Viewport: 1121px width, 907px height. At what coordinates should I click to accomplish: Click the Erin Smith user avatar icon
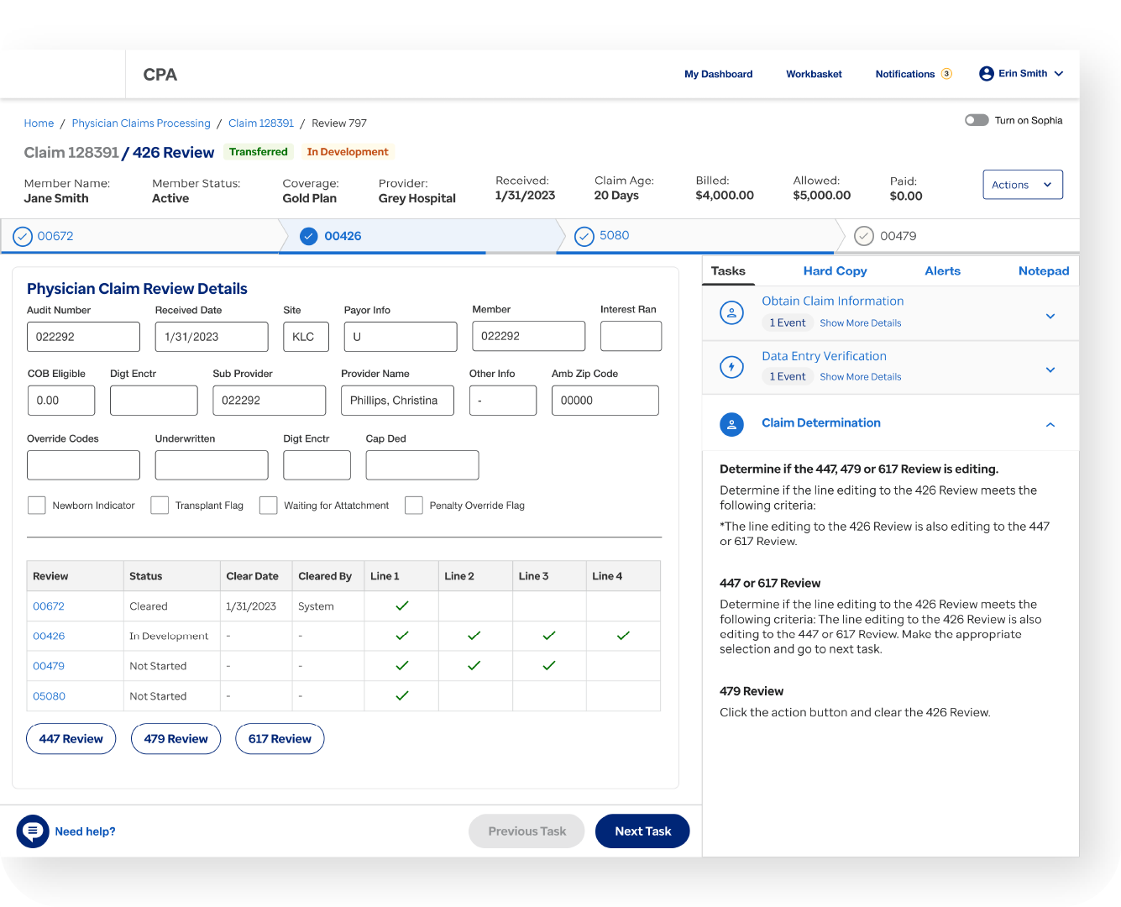[987, 74]
